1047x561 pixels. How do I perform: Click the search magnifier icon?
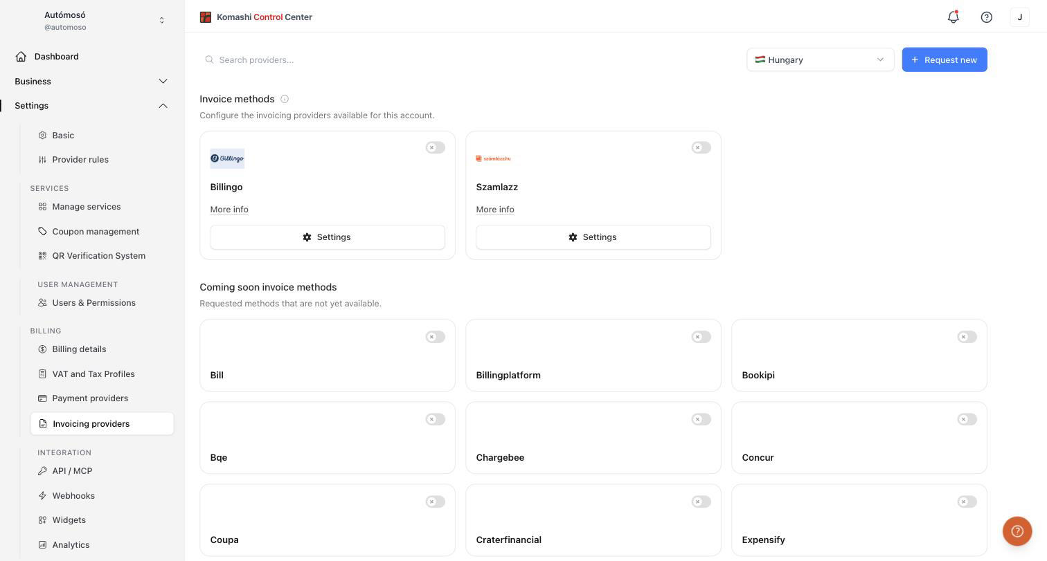[x=209, y=59]
